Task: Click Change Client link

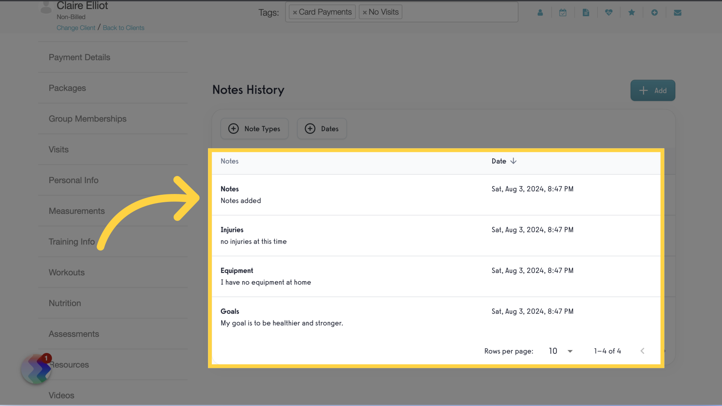Action: [75, 28]
